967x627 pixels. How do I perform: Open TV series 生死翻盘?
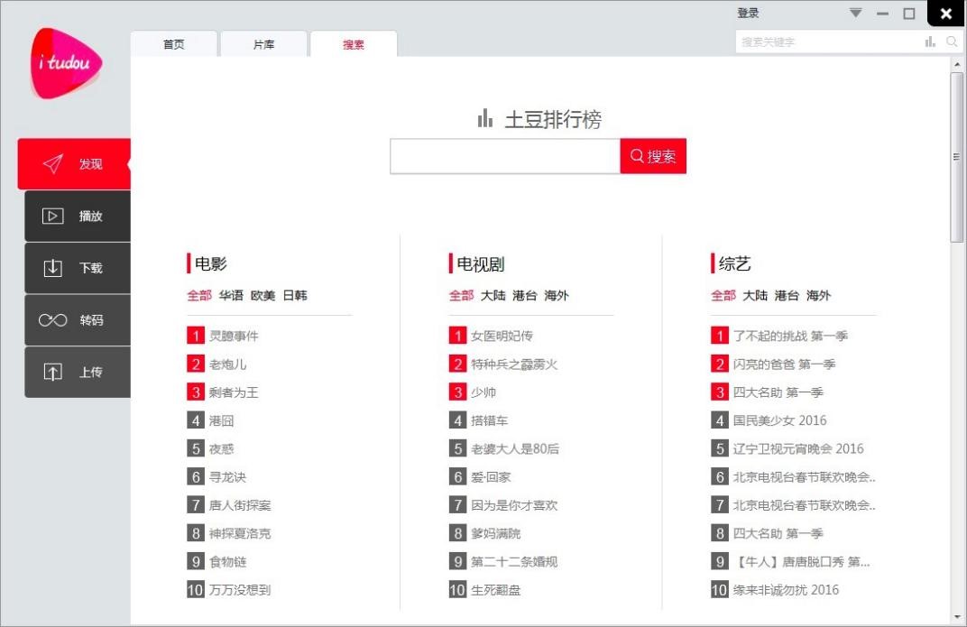tap(496, 590)
